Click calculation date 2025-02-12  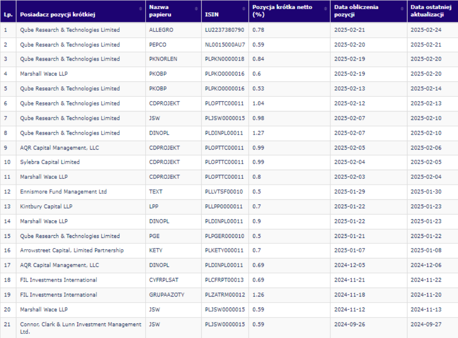(x=349, y=103)
